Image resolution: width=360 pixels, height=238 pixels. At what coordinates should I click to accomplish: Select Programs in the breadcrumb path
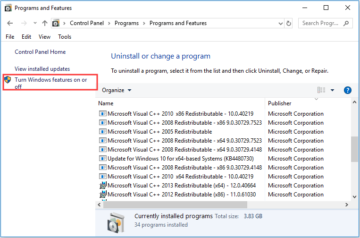point(126,23)
